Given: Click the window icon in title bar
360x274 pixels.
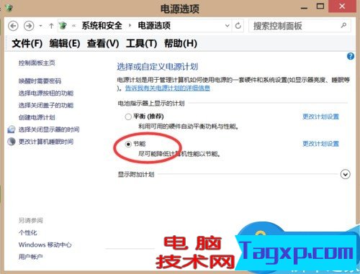Looking at the screenshot, I should click(x=9, y=8).
